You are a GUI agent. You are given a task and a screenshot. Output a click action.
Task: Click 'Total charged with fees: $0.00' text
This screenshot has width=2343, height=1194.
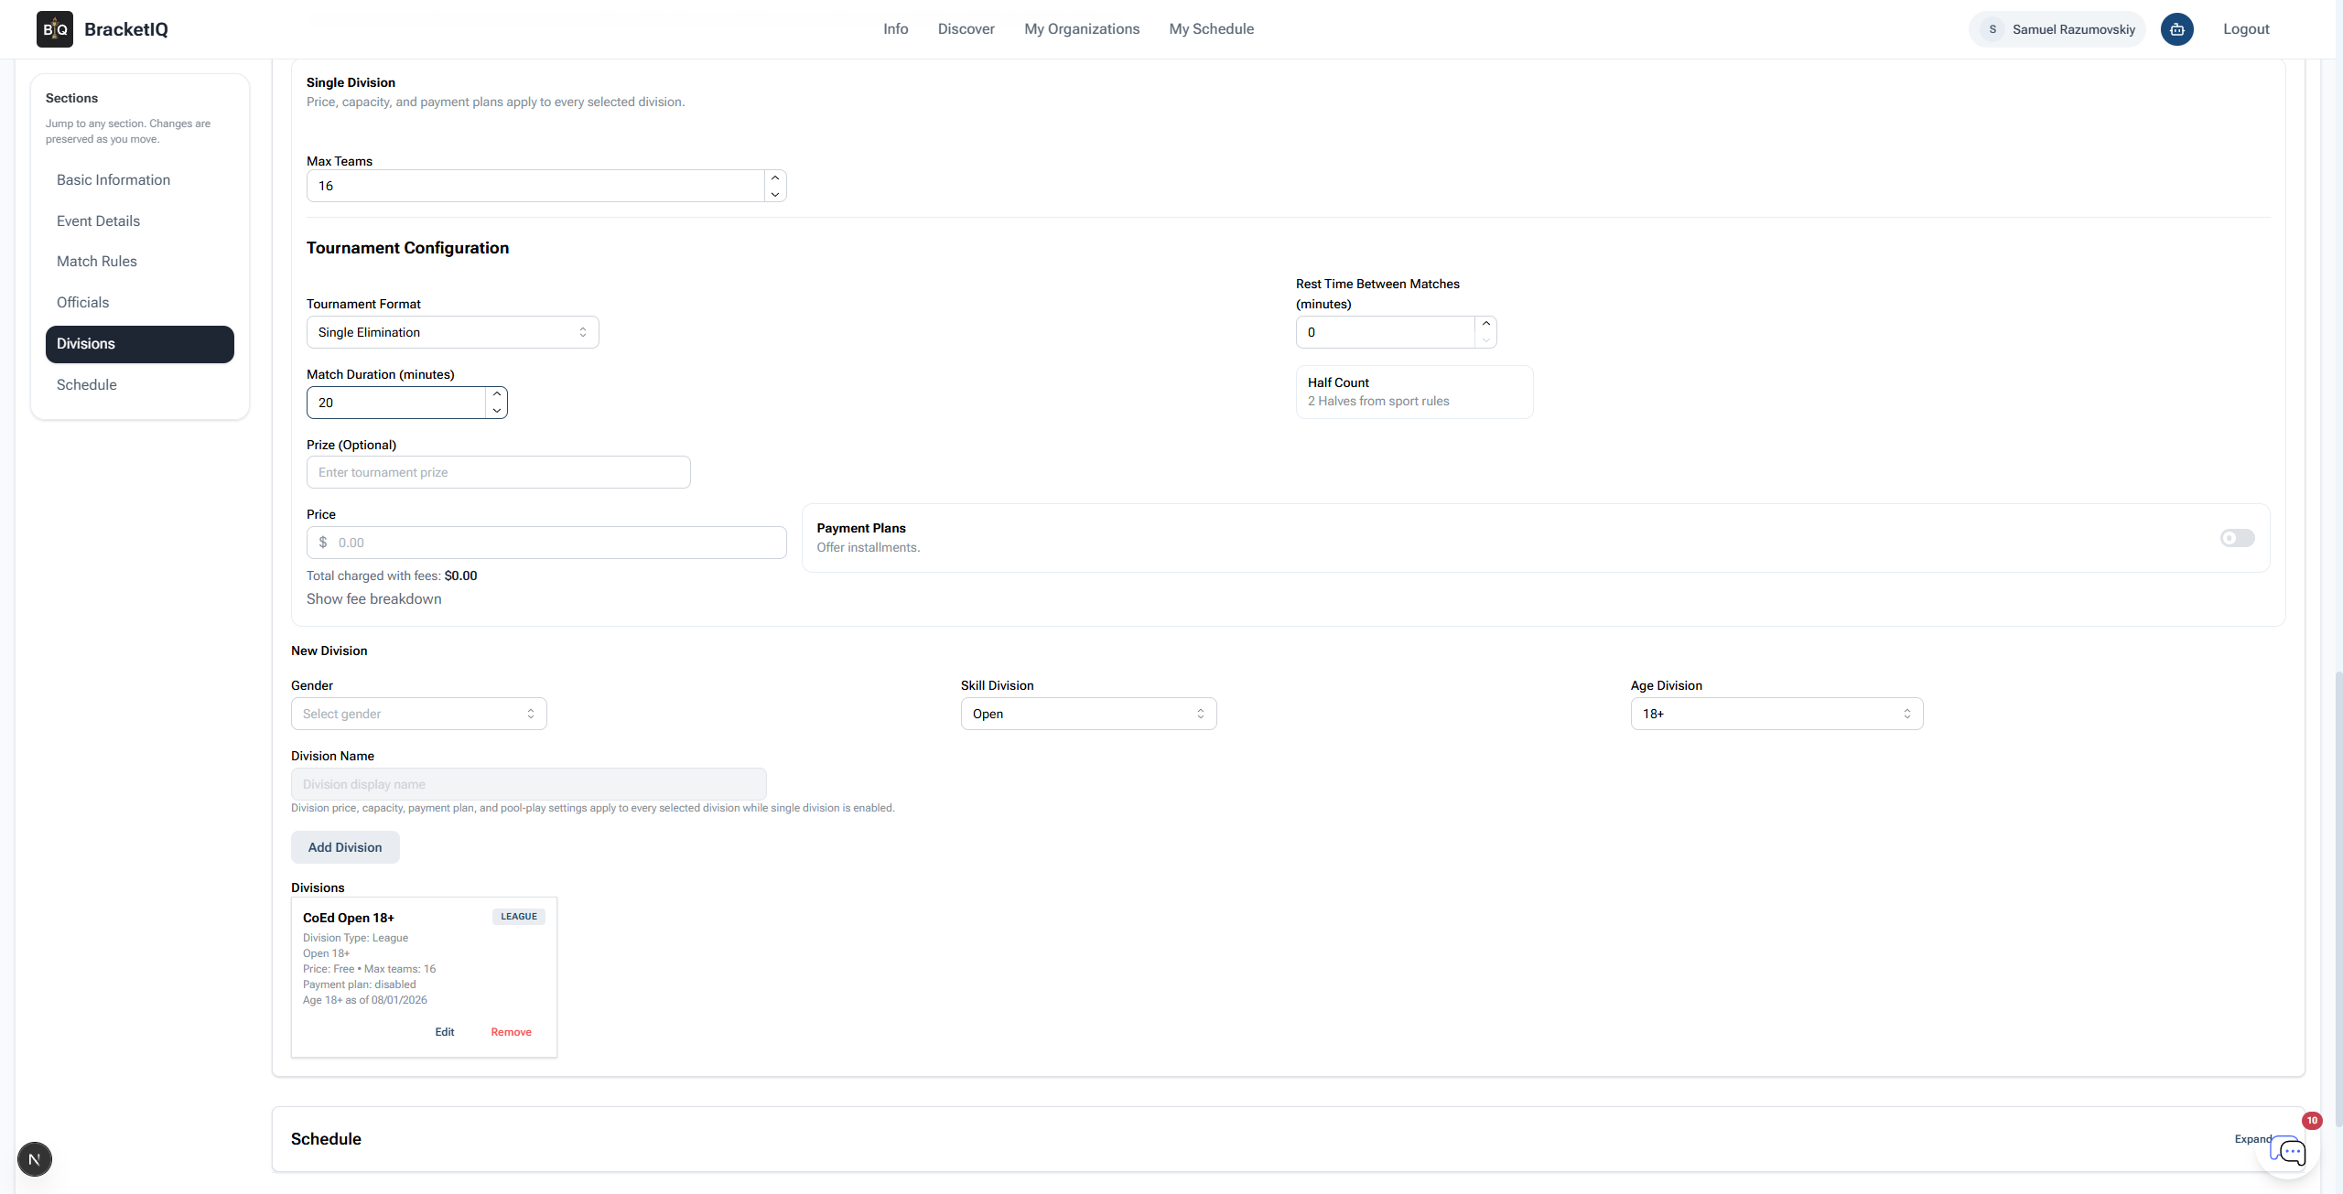392,575
